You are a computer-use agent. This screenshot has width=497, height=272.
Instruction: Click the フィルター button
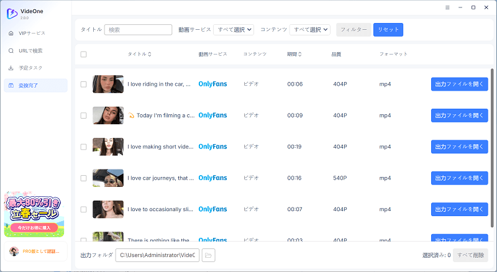[353, 30]
